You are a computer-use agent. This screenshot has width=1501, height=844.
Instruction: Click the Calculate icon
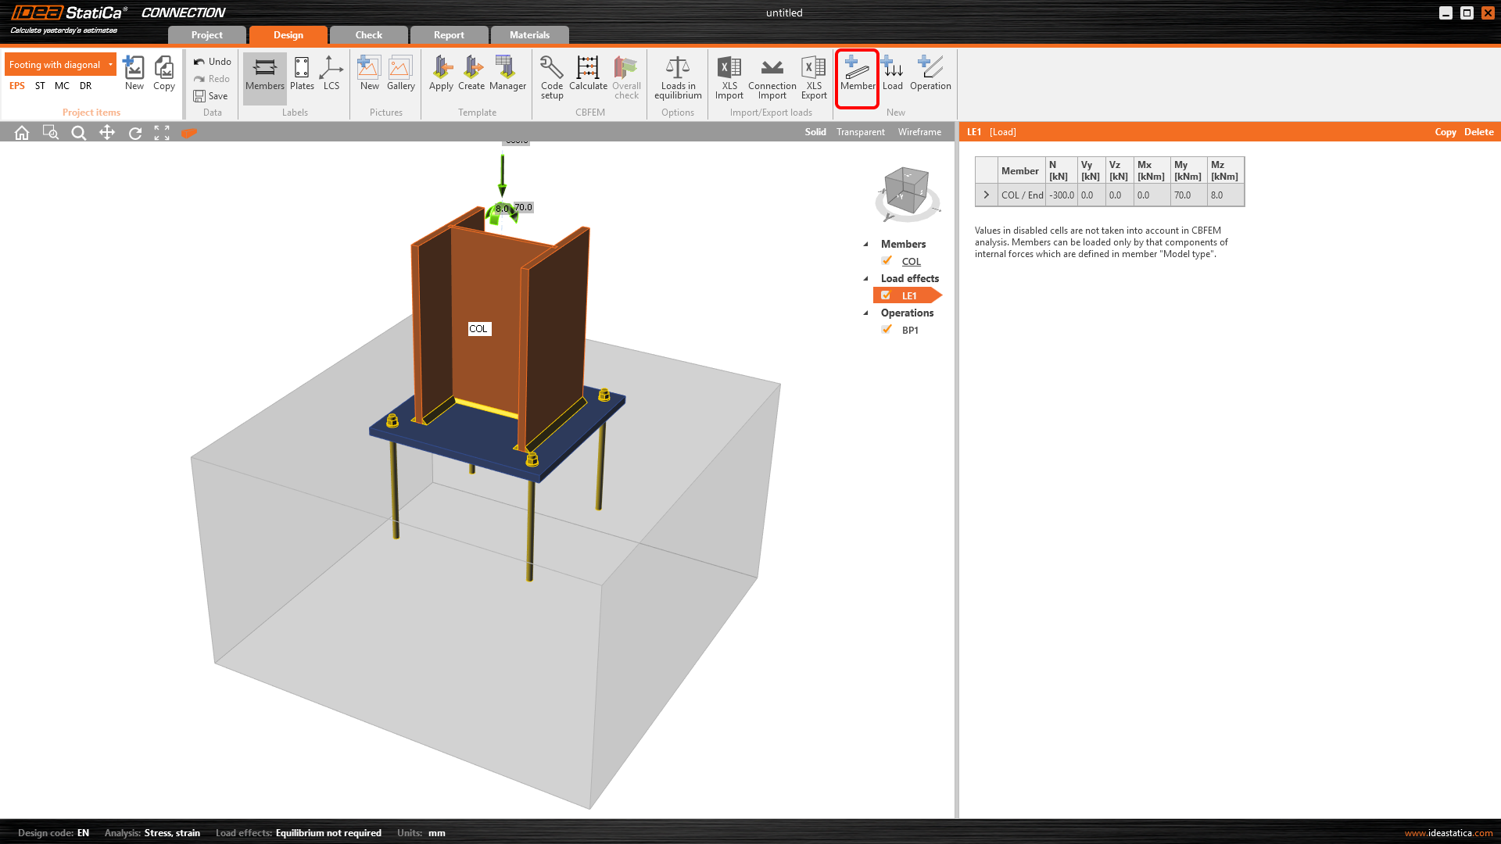click(588, 70)
